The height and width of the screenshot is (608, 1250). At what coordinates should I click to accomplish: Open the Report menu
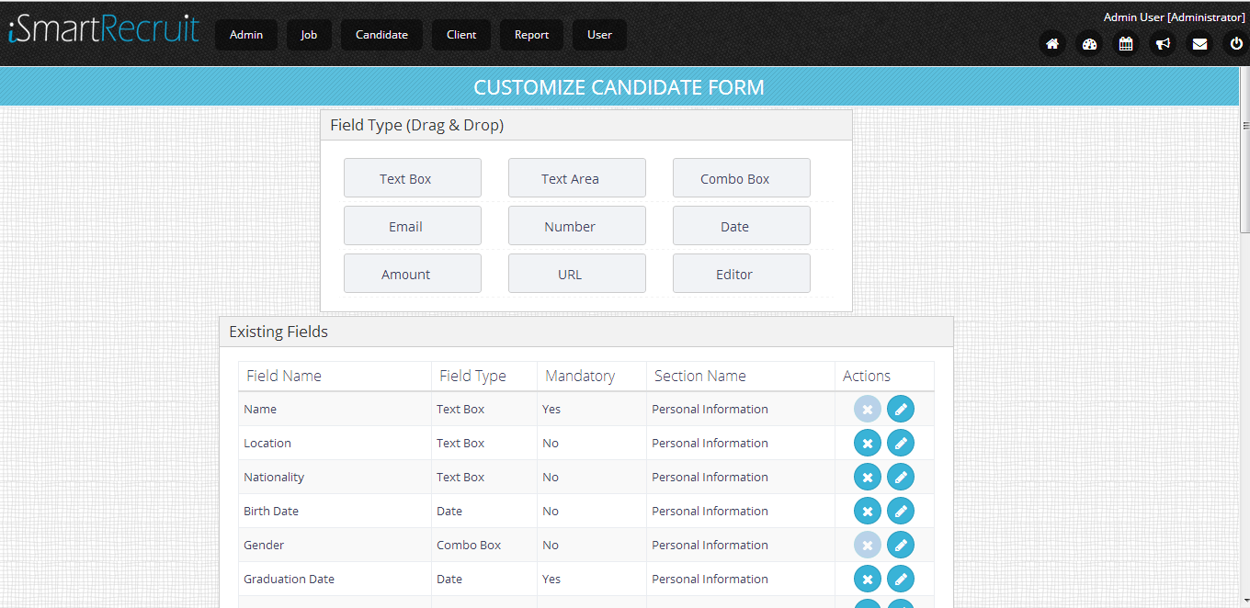(531, 35)
